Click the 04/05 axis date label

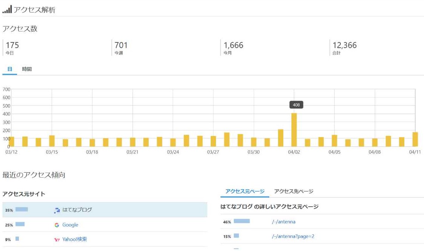pyautogui.click(x=334, y=152)
